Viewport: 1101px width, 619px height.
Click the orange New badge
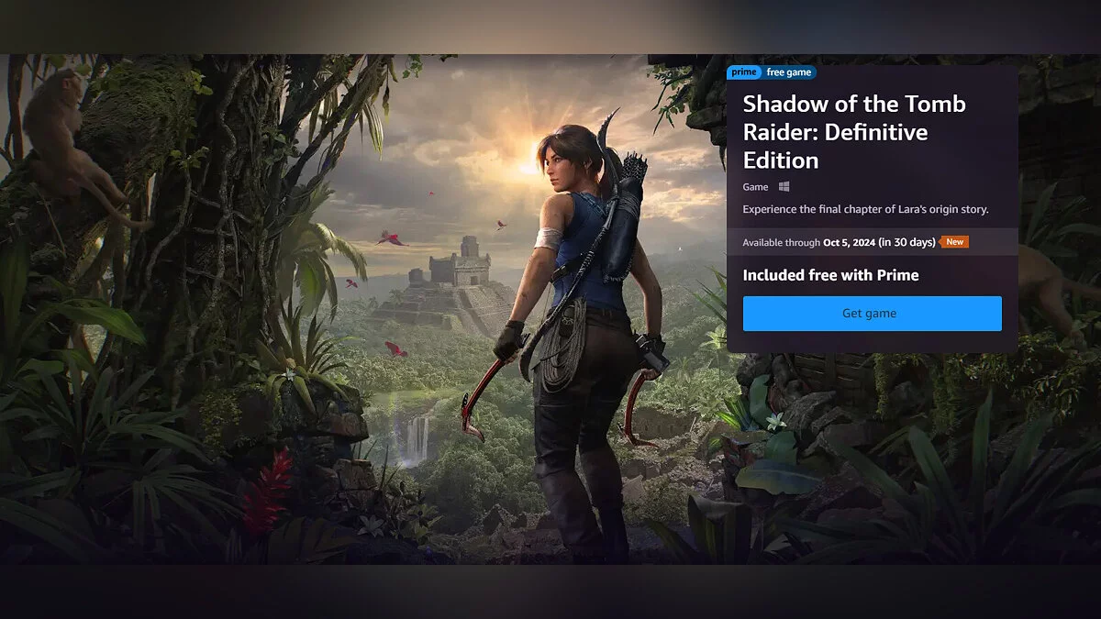[x=955, y=242]
